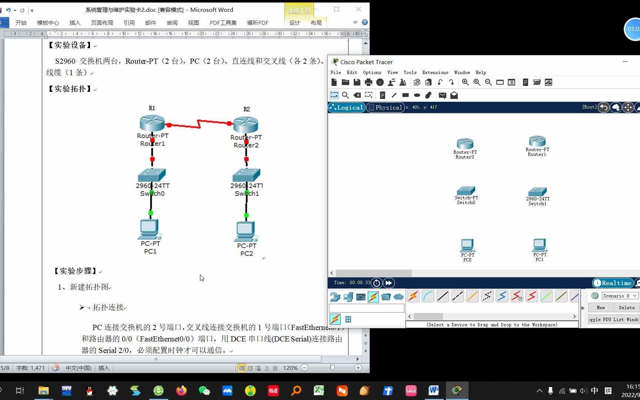
Task: Click the Word zoom out minus button
Action: coord(304,368)
